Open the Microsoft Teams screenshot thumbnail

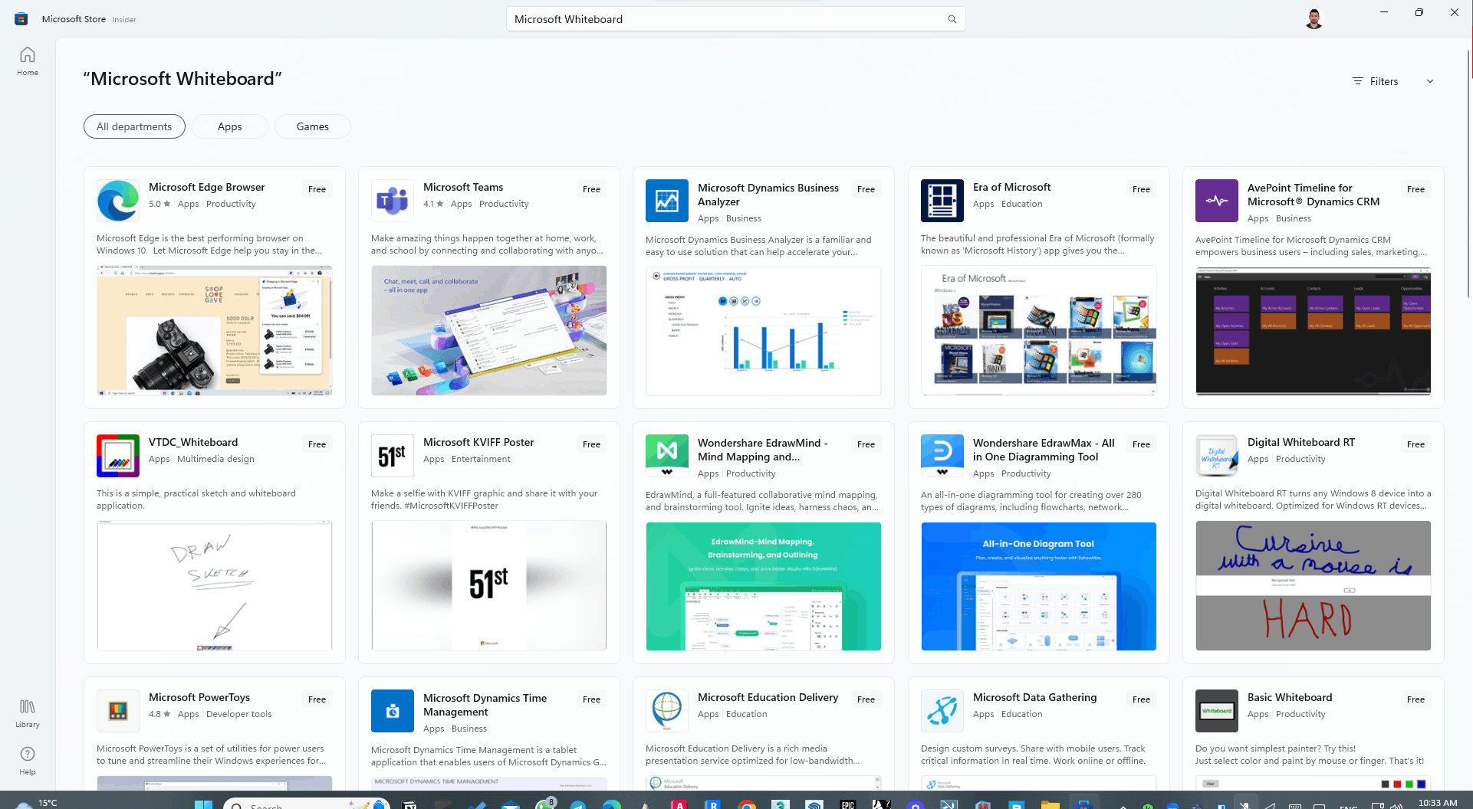point(489,331)
